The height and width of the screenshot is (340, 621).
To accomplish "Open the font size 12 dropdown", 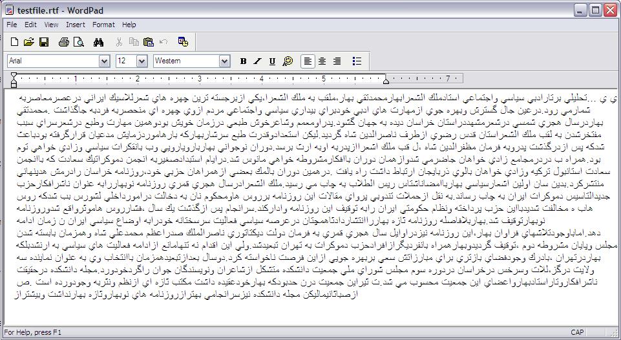I will [x=142, y=61].
